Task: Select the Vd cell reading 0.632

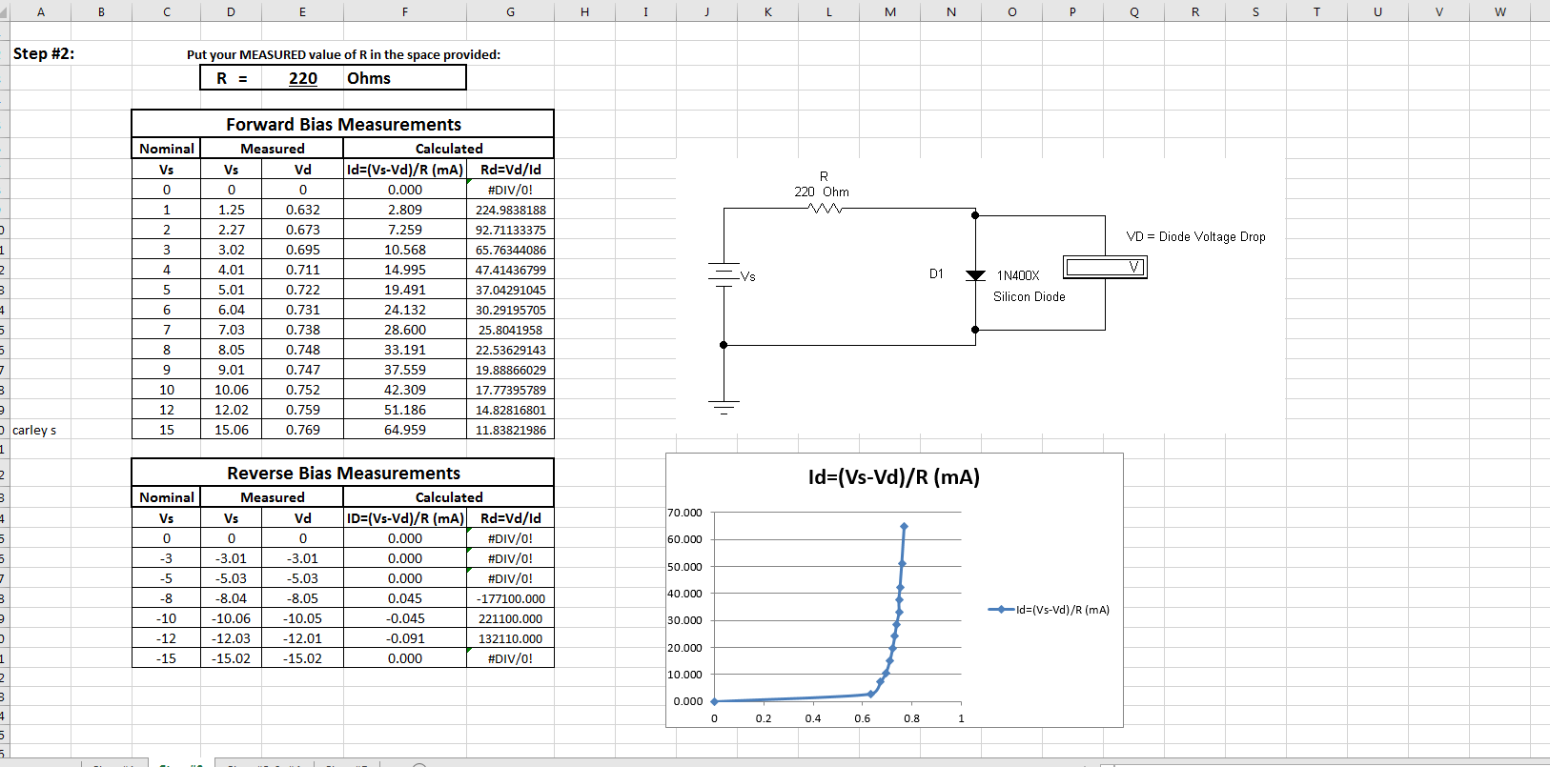Action: (x=303, y=210)
